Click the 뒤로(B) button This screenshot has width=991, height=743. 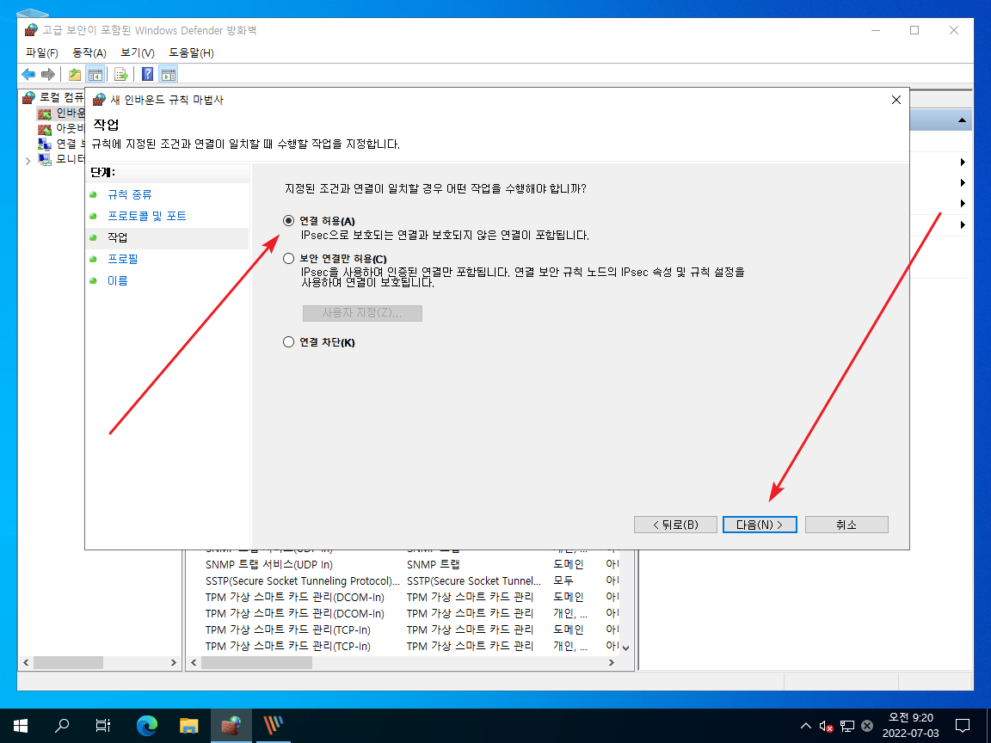(675, 525)
